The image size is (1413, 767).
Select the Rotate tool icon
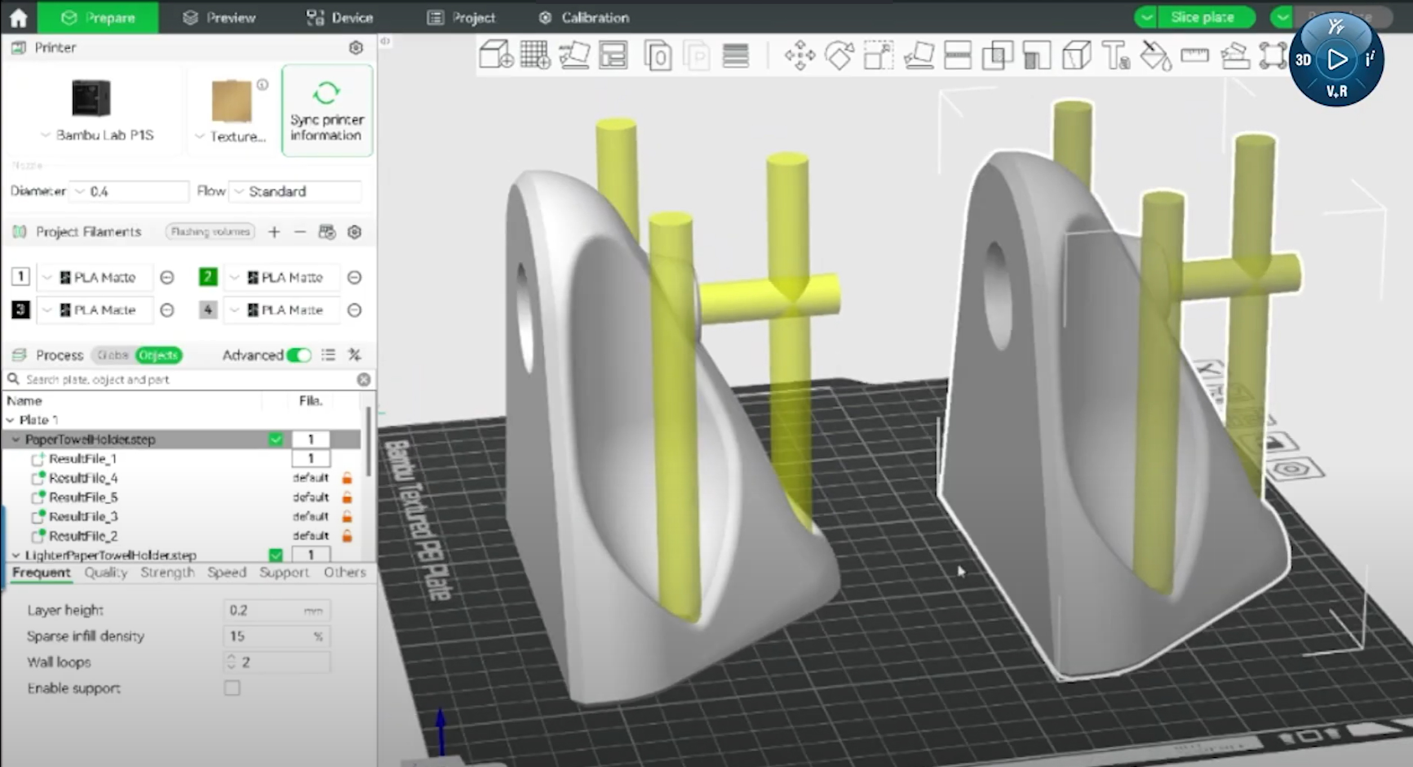[839, 55]
